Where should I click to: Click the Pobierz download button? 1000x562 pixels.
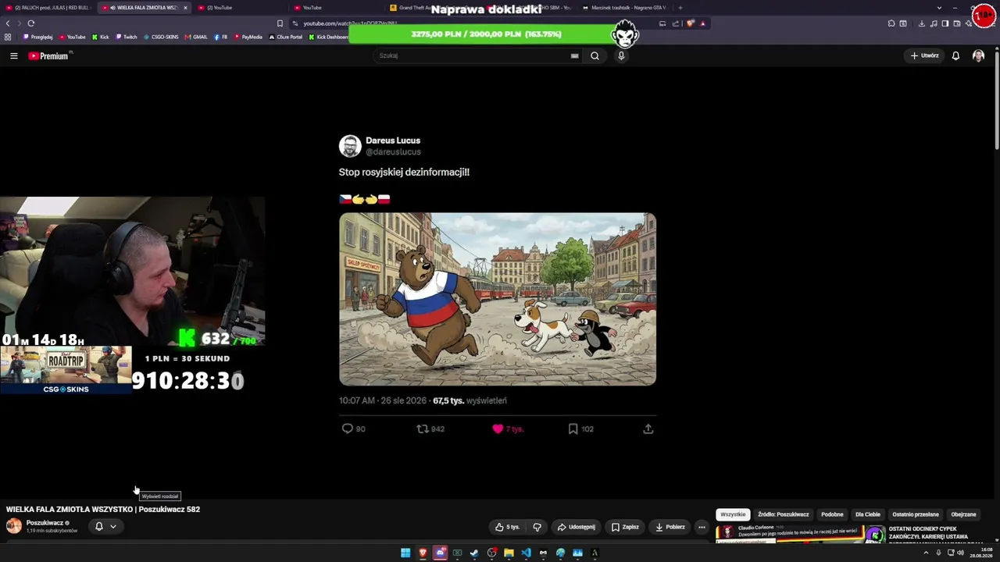(670, 527)
